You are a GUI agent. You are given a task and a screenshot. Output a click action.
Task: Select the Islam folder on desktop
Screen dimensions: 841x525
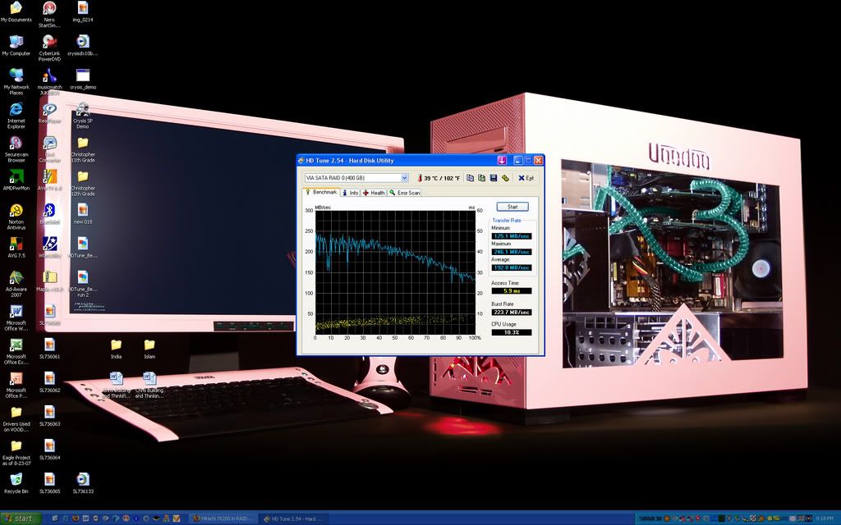pos(149,349)
